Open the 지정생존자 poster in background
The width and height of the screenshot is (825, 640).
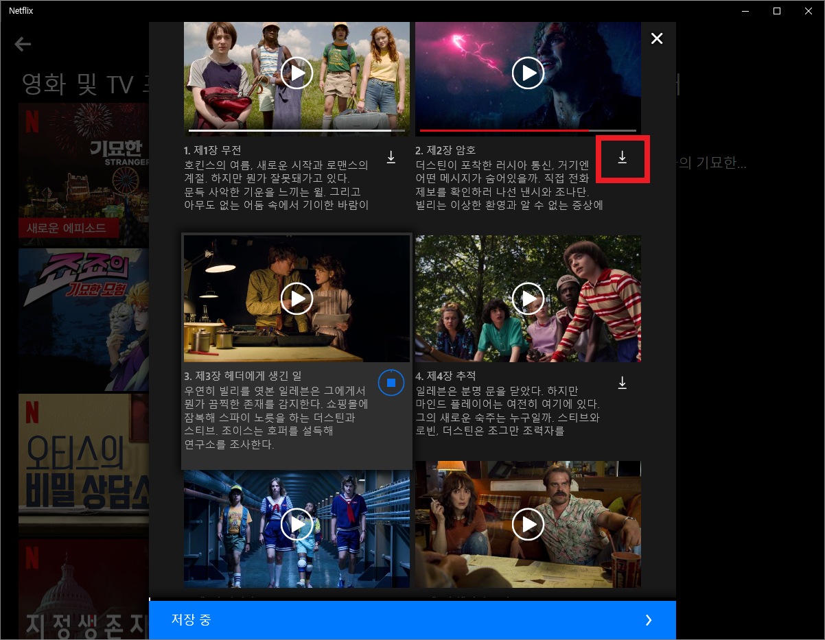[84, 589]
